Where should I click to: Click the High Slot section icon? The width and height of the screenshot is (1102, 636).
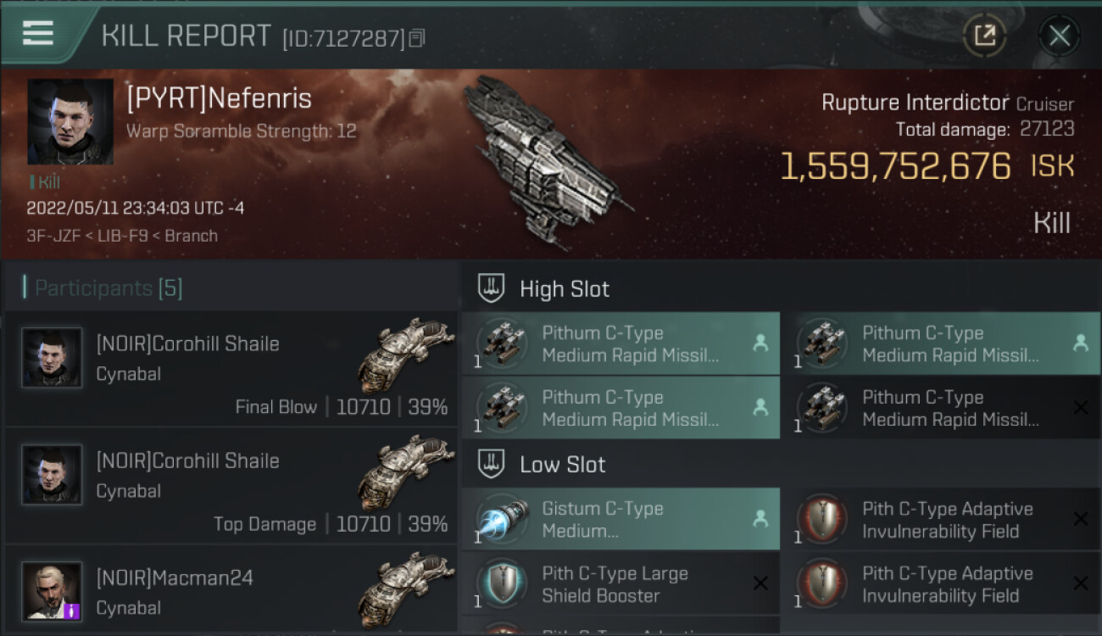(x=492, y=288)
